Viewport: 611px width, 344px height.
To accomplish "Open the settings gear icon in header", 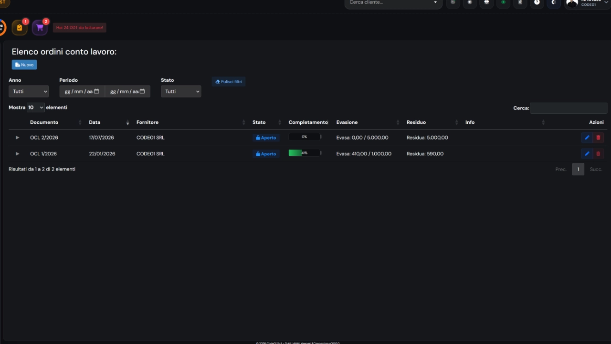I will point(554,2).
